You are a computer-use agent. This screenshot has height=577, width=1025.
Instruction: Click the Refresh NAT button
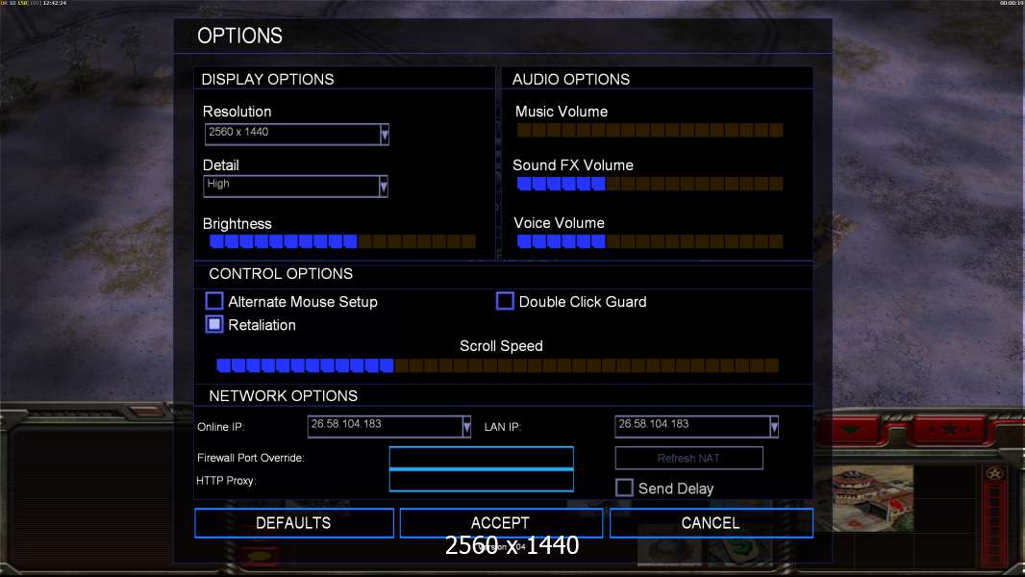[x=689, y=458]
